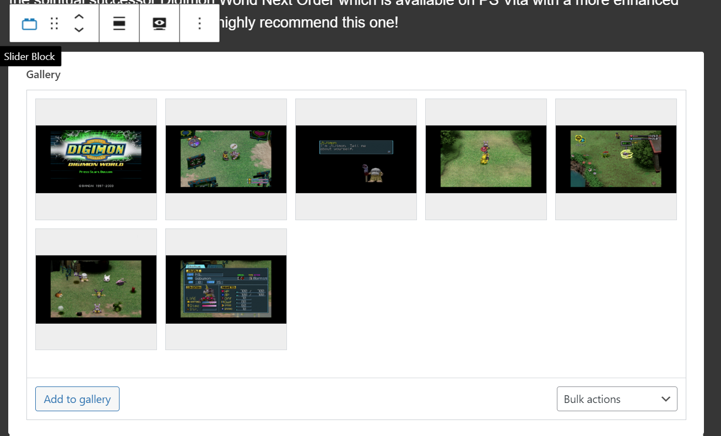Click the Slider Block type icon
721x436 pixels.
(x=29, y=24)
